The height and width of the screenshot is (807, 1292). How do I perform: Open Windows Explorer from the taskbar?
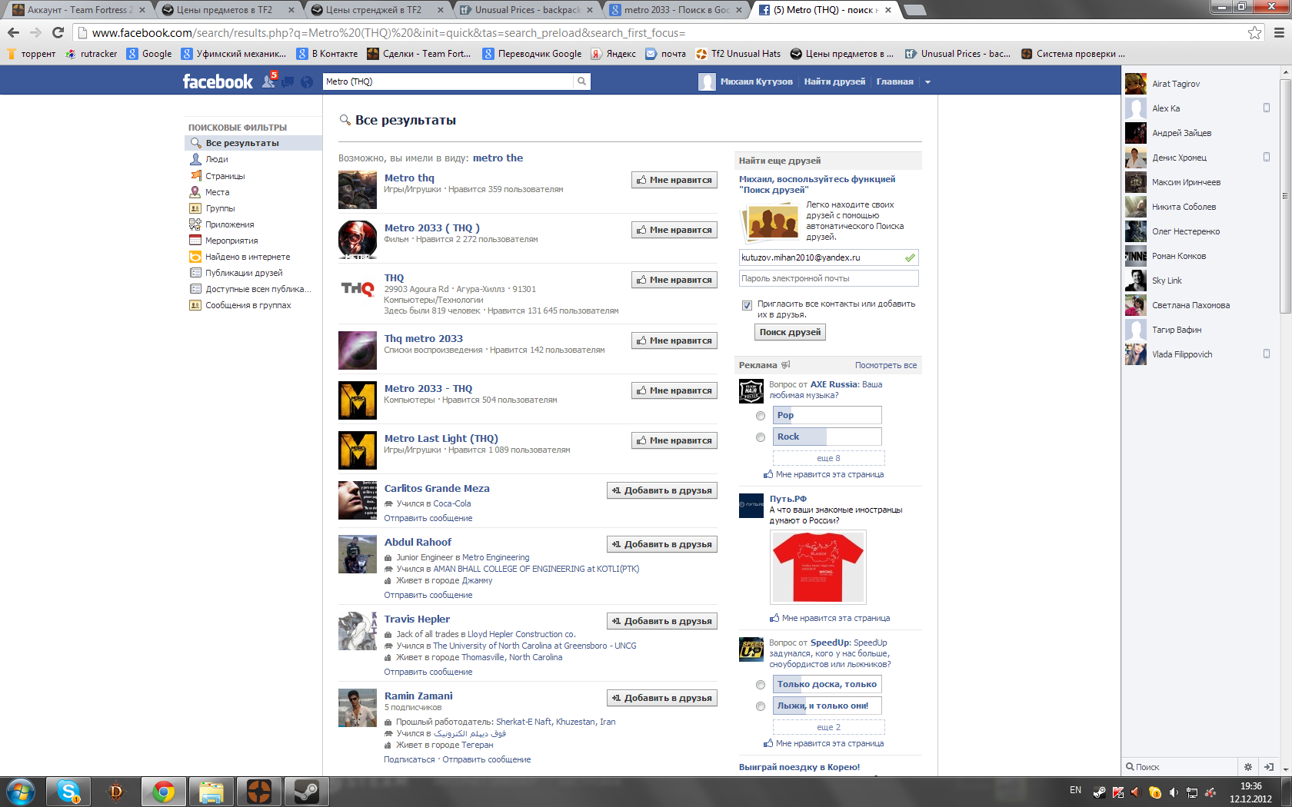(211, 792)
